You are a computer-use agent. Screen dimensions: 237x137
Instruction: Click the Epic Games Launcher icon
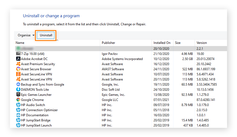(18, 94)
